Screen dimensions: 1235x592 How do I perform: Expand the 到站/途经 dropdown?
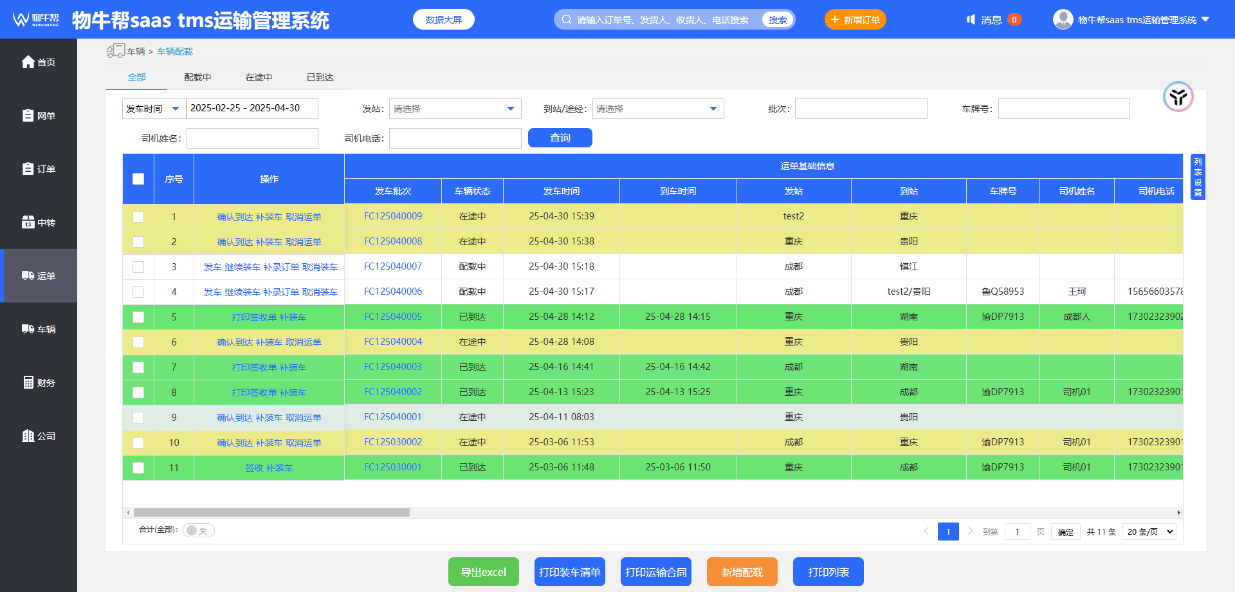point(658,109)
